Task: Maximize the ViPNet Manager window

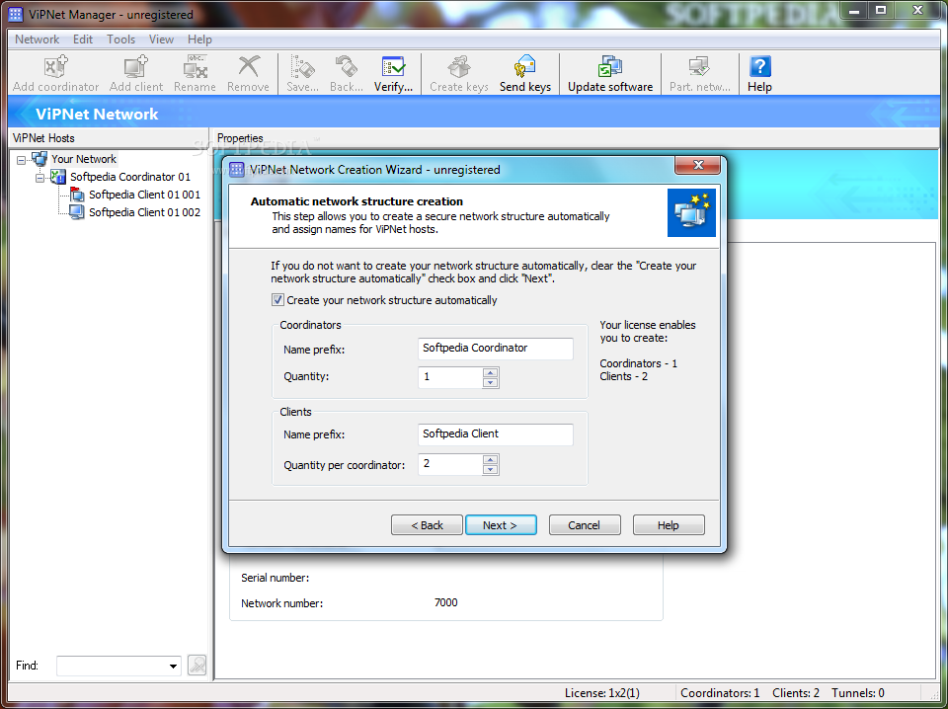Action: click(881, 10)
